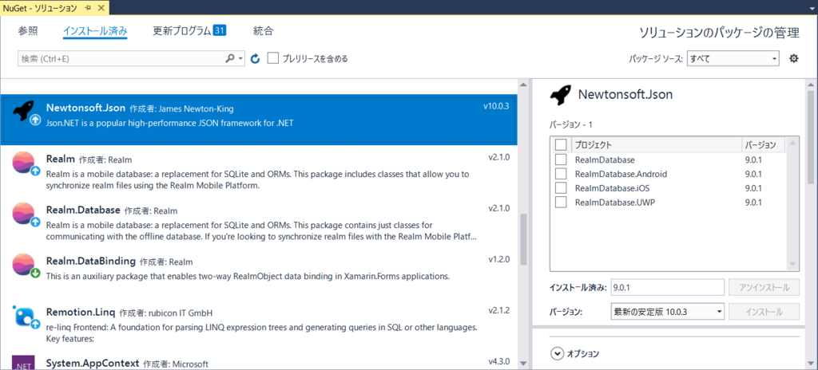
Task: Click the アンインストール button
Action: pyautogui.click(x=763, y=286)
